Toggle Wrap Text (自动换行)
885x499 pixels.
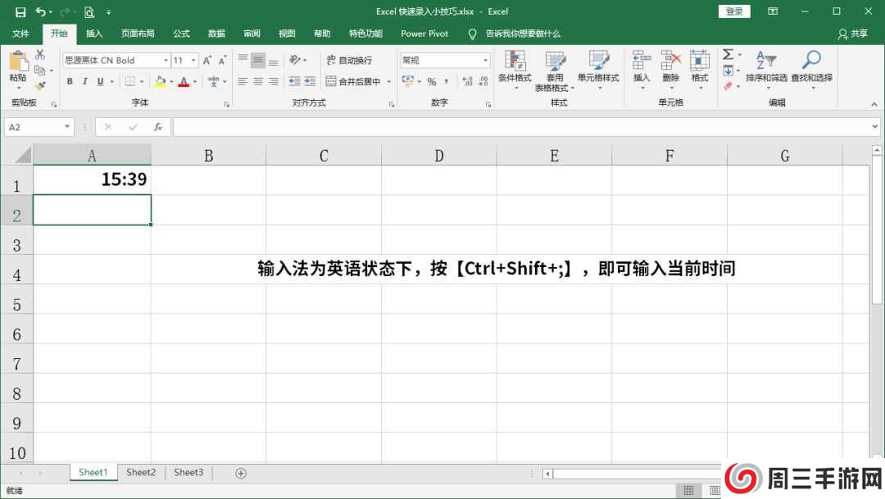coord(349,60)
